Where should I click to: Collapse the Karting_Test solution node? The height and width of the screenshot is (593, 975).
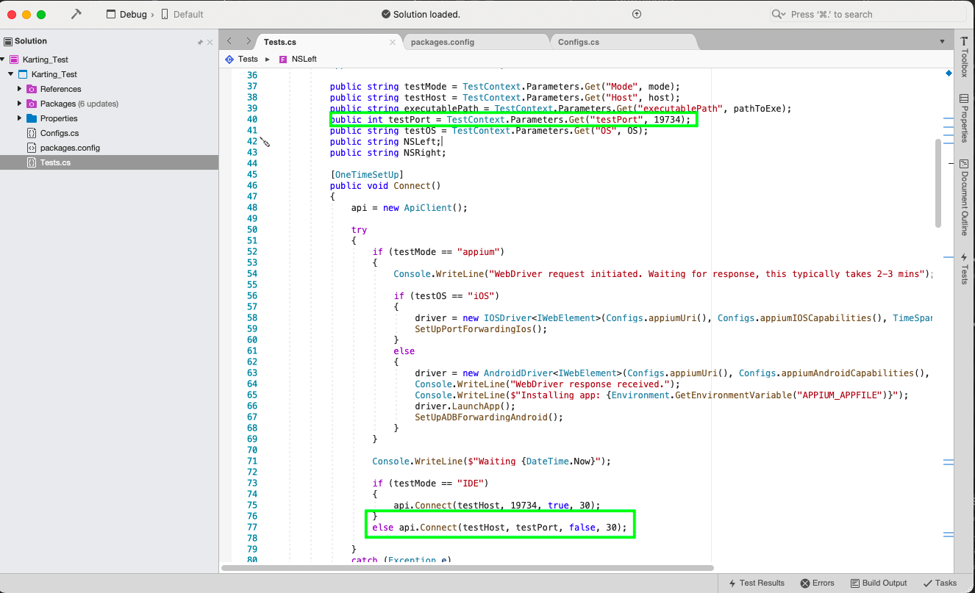click(4, 60)
